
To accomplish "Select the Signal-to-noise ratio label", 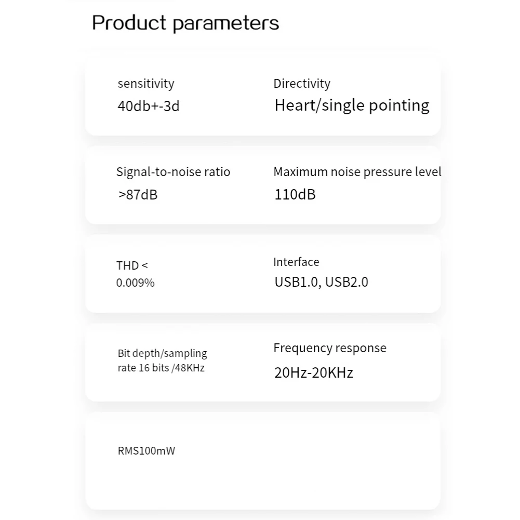I will click(x=173, y=172).
